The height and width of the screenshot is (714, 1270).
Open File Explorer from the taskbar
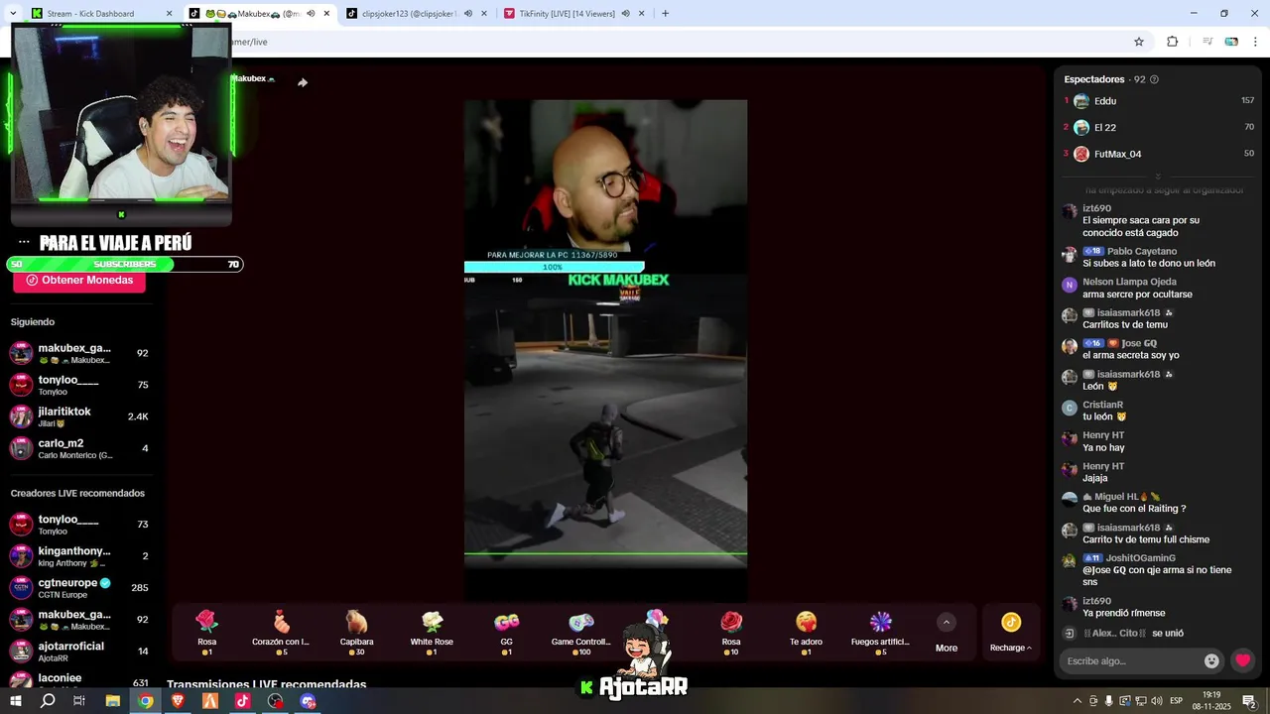tap(113, 701)
